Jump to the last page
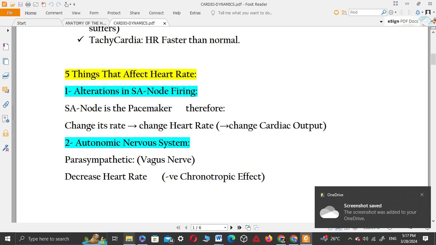 240,227
